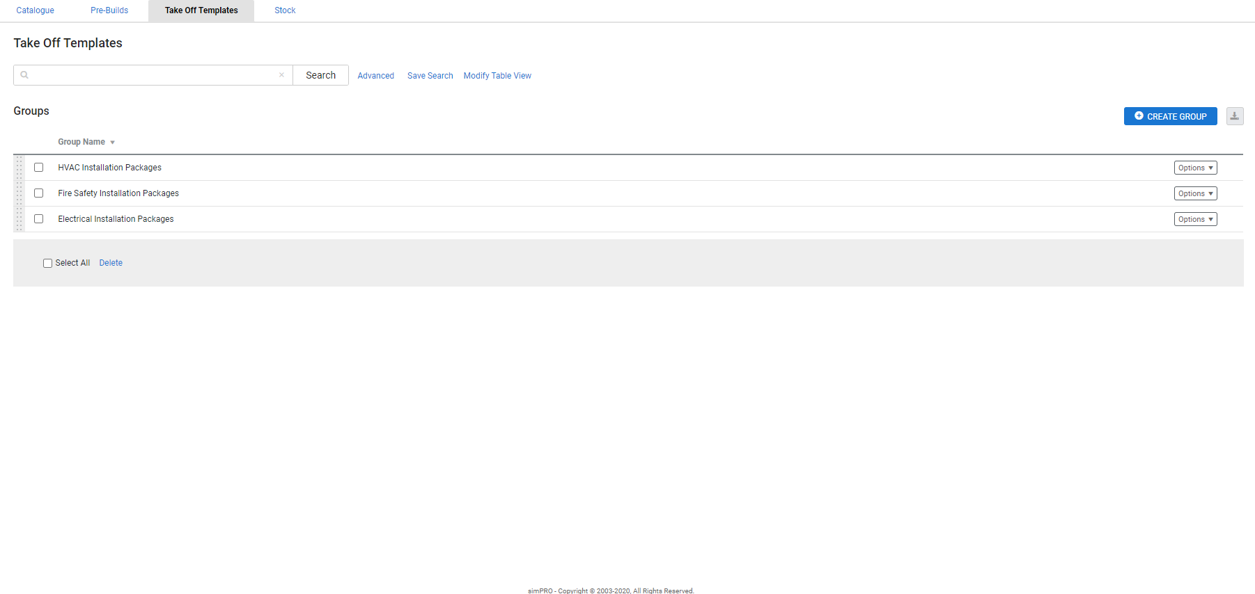The height and width of the screenshot is (594, 1255).
Task: Check the Fire Safety Installation Packages checkbox
Action: 39,193
